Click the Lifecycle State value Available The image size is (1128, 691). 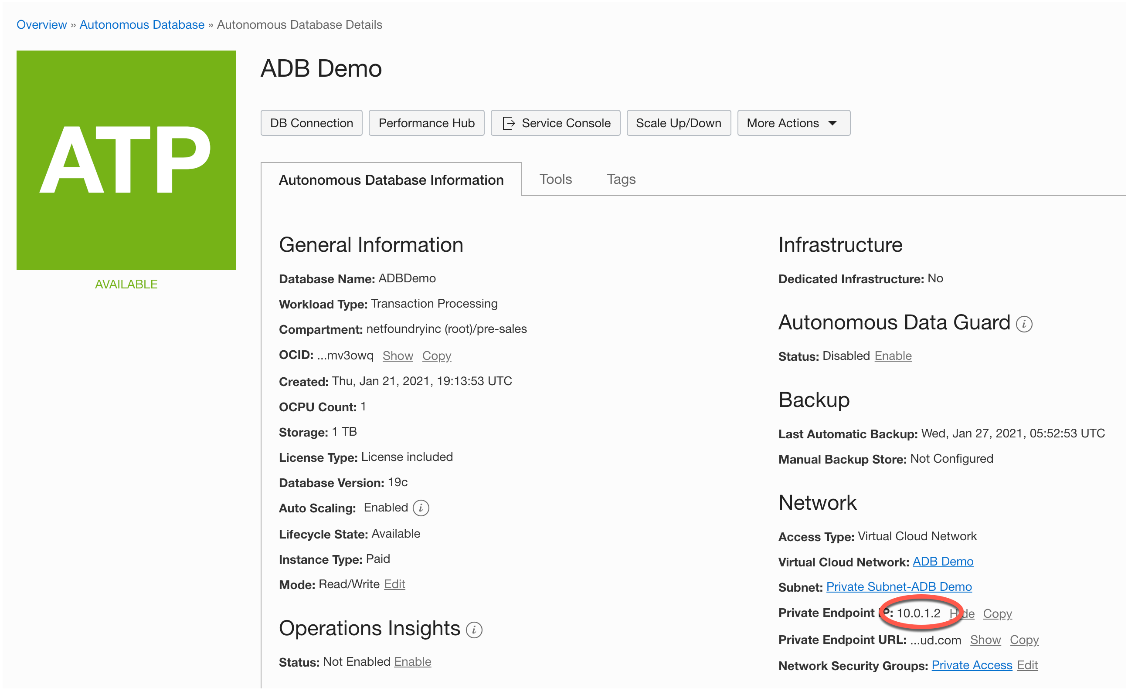tap(397, 534)
